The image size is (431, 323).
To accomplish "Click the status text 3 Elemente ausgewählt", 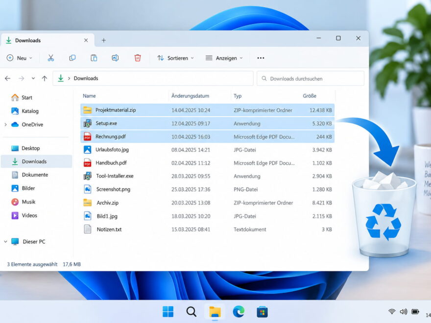I will coord(32,264).
